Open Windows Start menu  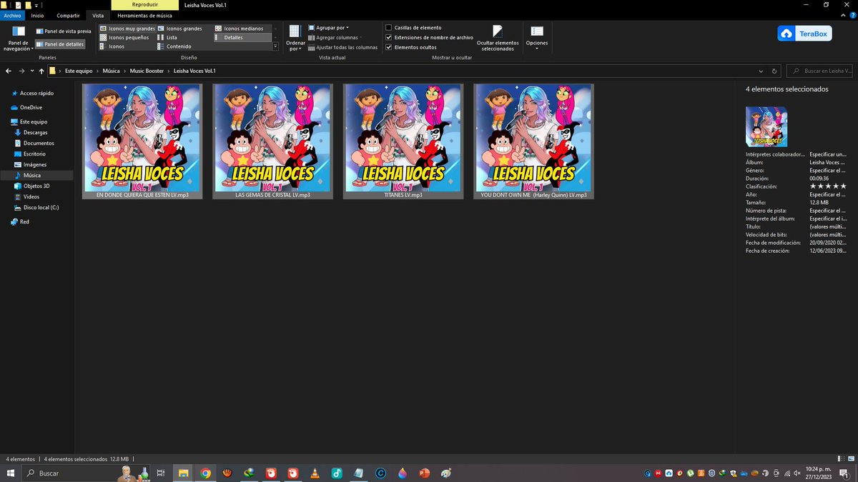point(10,473)
